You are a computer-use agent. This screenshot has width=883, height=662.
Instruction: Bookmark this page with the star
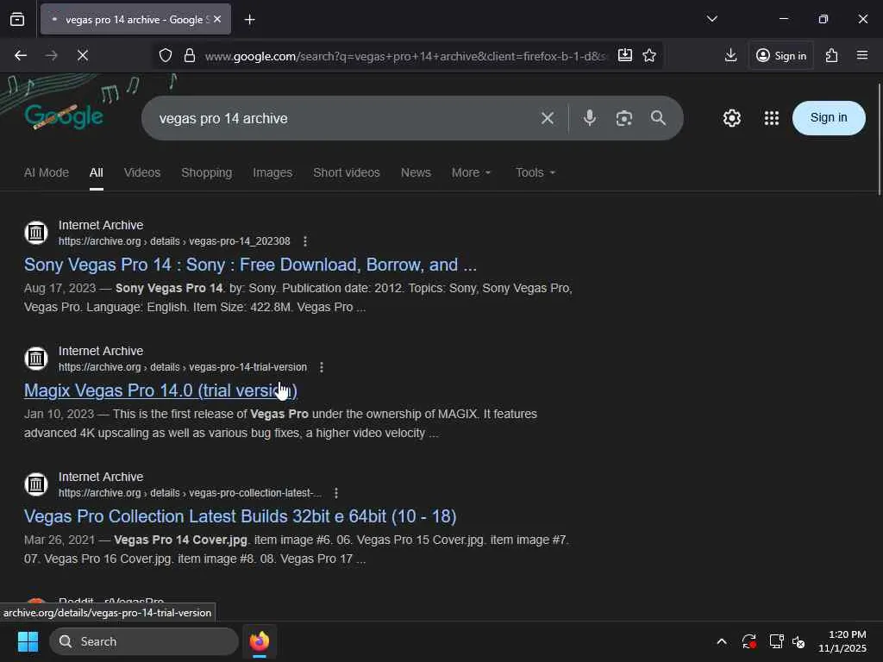649,55
